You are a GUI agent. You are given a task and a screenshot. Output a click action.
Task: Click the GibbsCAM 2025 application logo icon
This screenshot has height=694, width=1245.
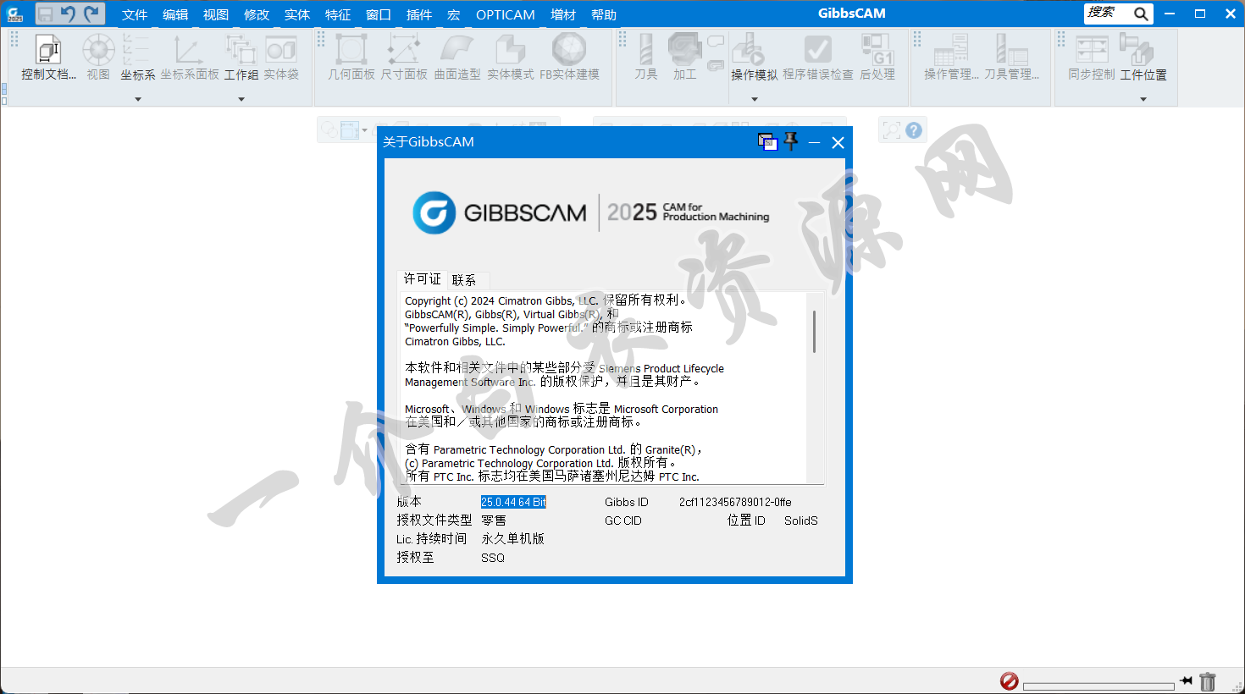[15, 14]
